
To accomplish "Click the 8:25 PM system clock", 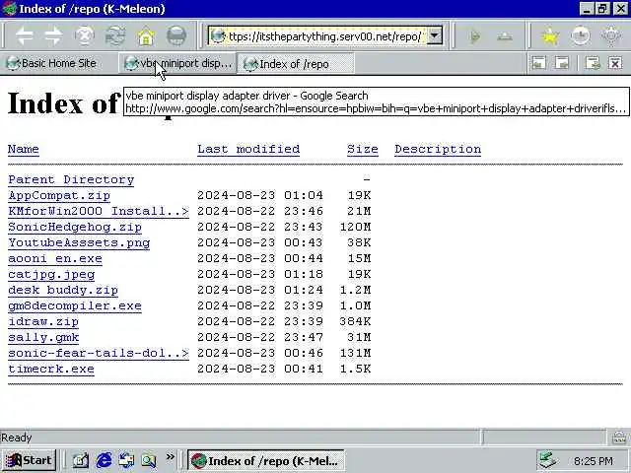I will pyautogui.click(x=594, y=460).
